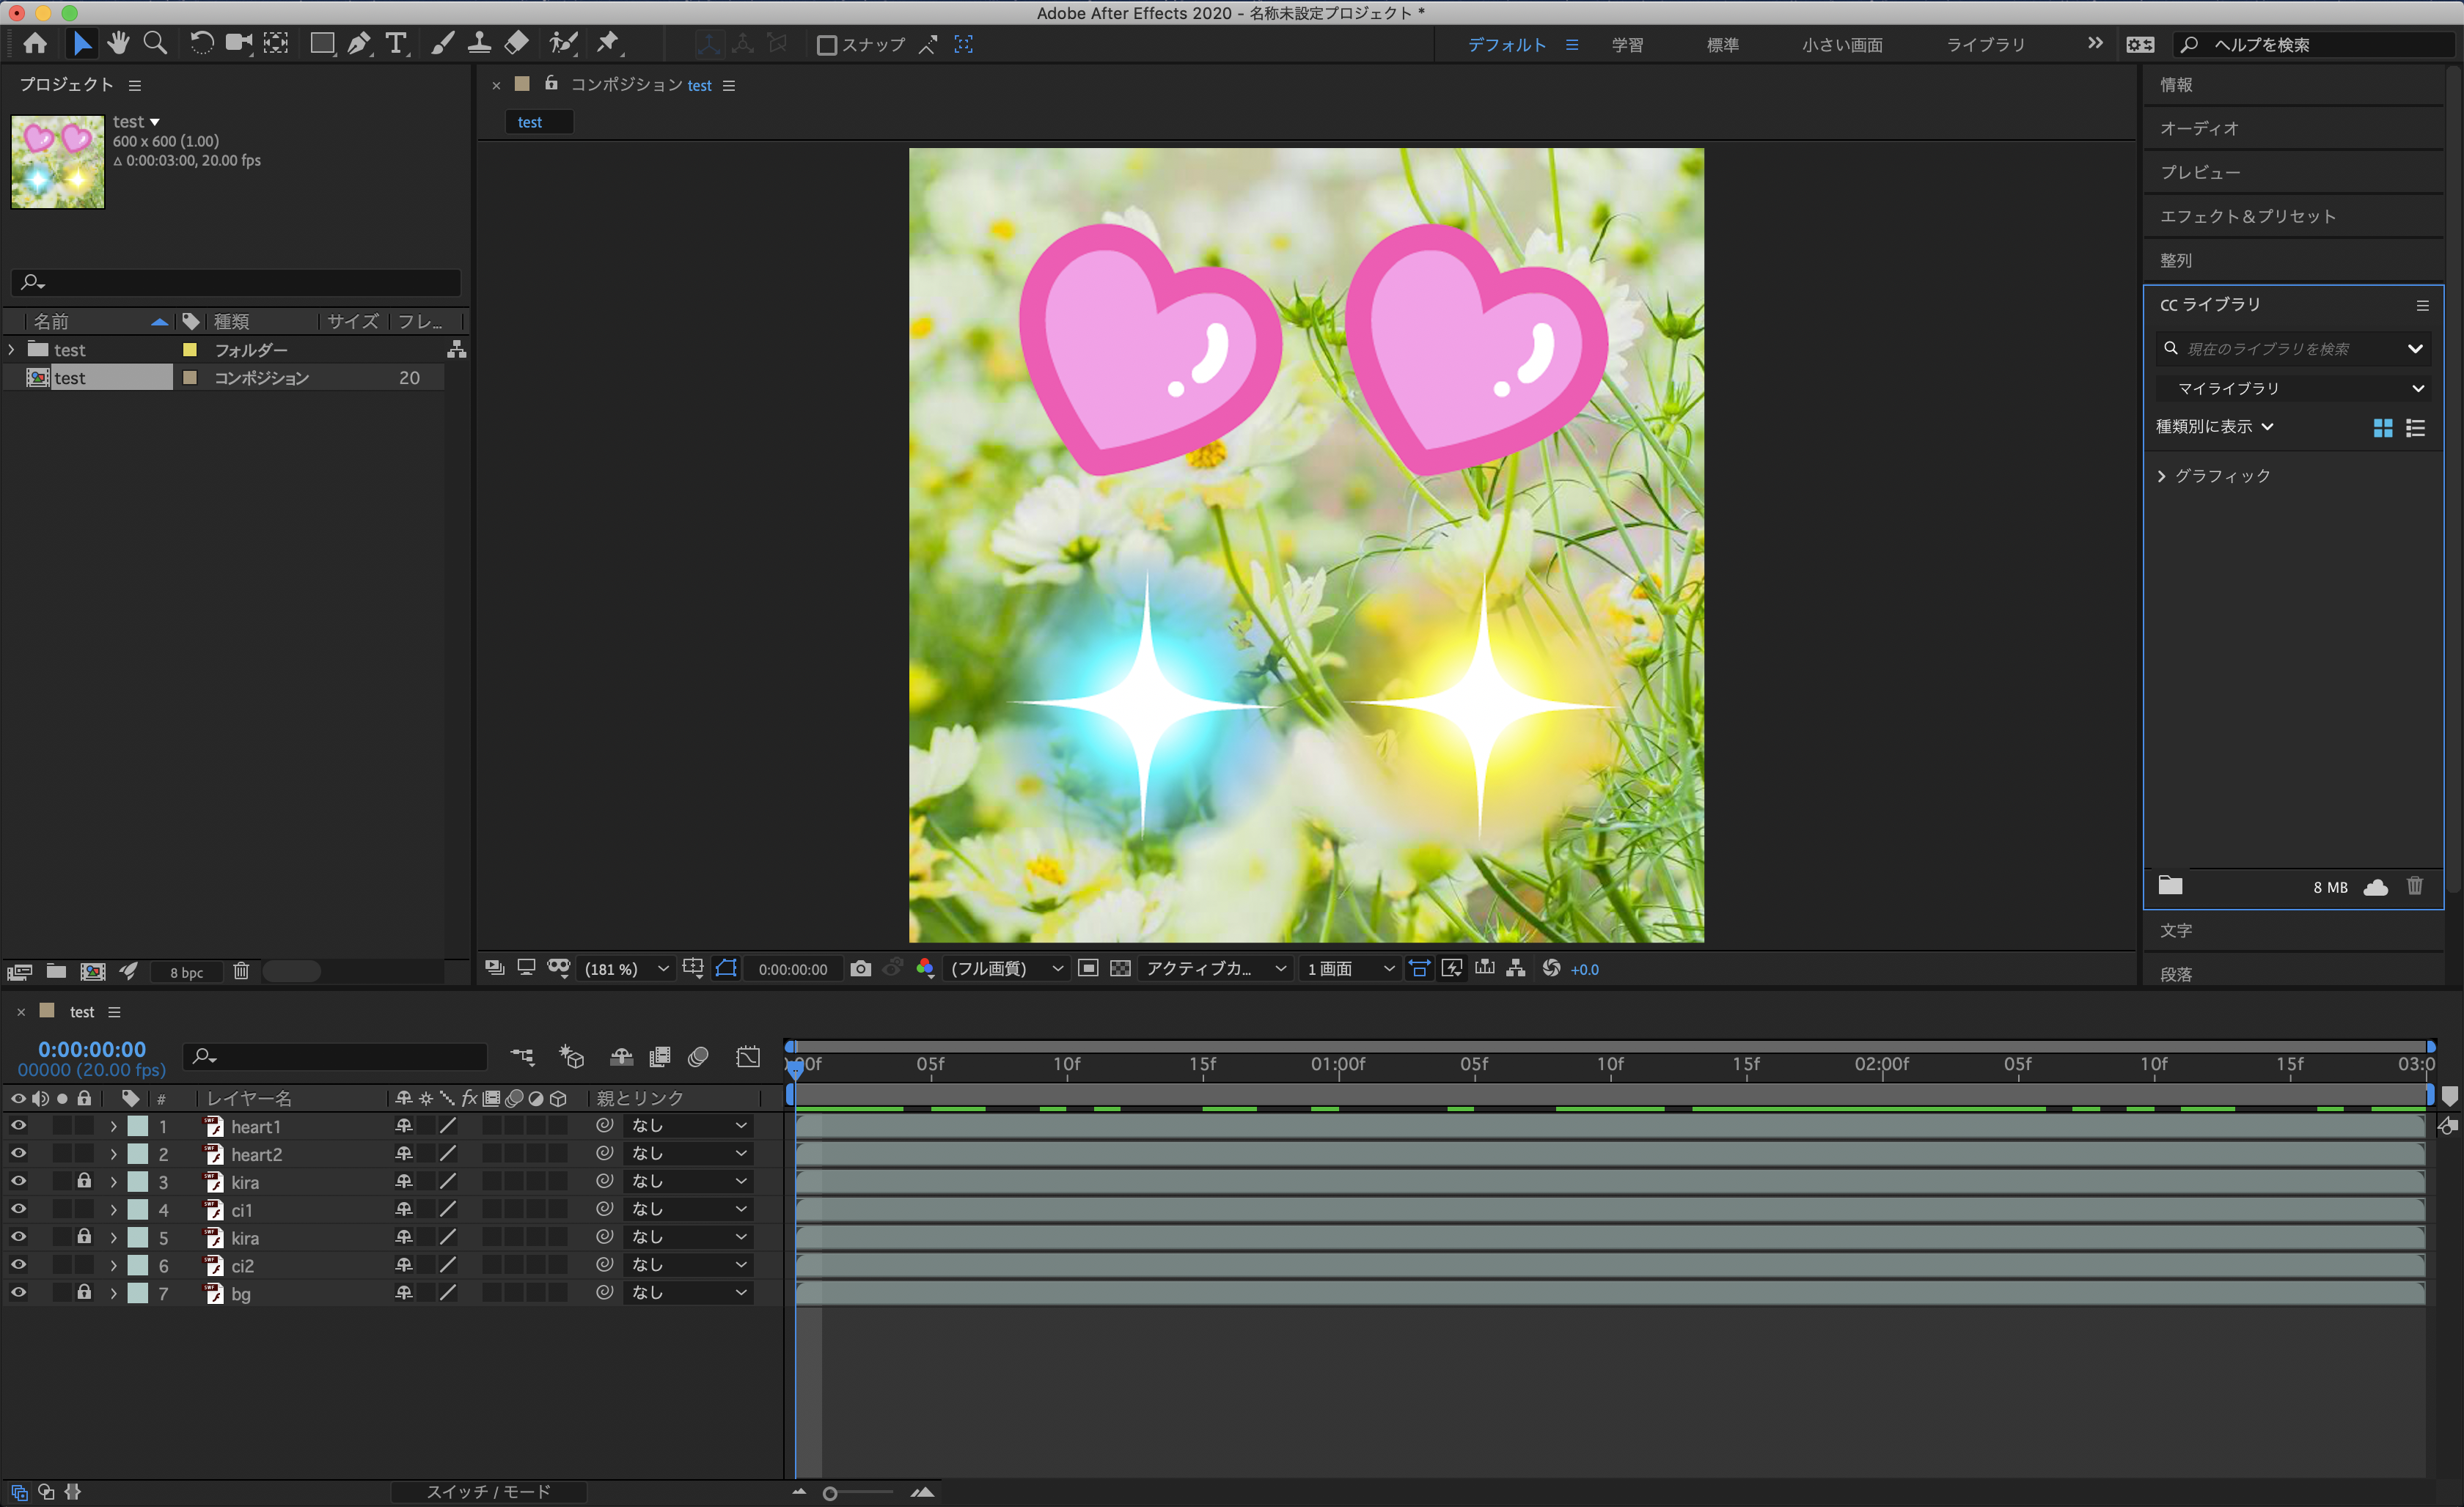Select the Pen tool in toolbar
This screenshot has height=1507, width=2464.
pyautogui.click(x=358, y=43)
